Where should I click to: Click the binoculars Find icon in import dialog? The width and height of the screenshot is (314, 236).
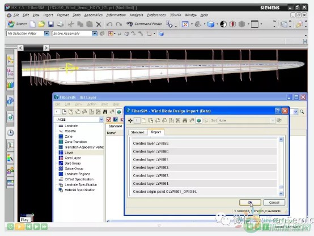[185, 120]
